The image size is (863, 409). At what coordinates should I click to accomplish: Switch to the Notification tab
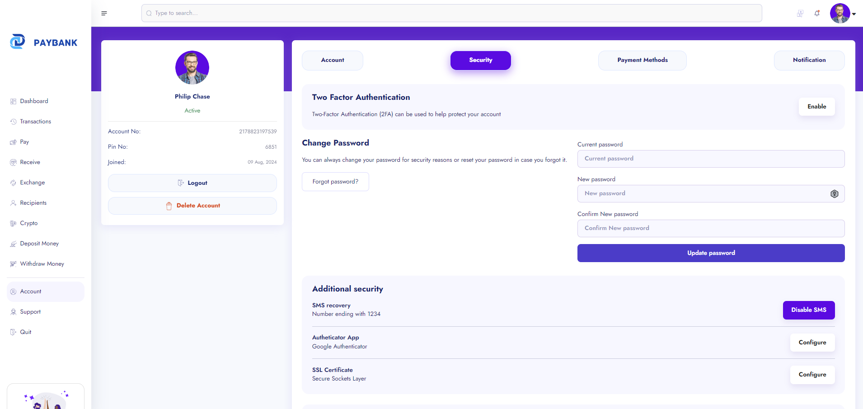click(809, 60)
